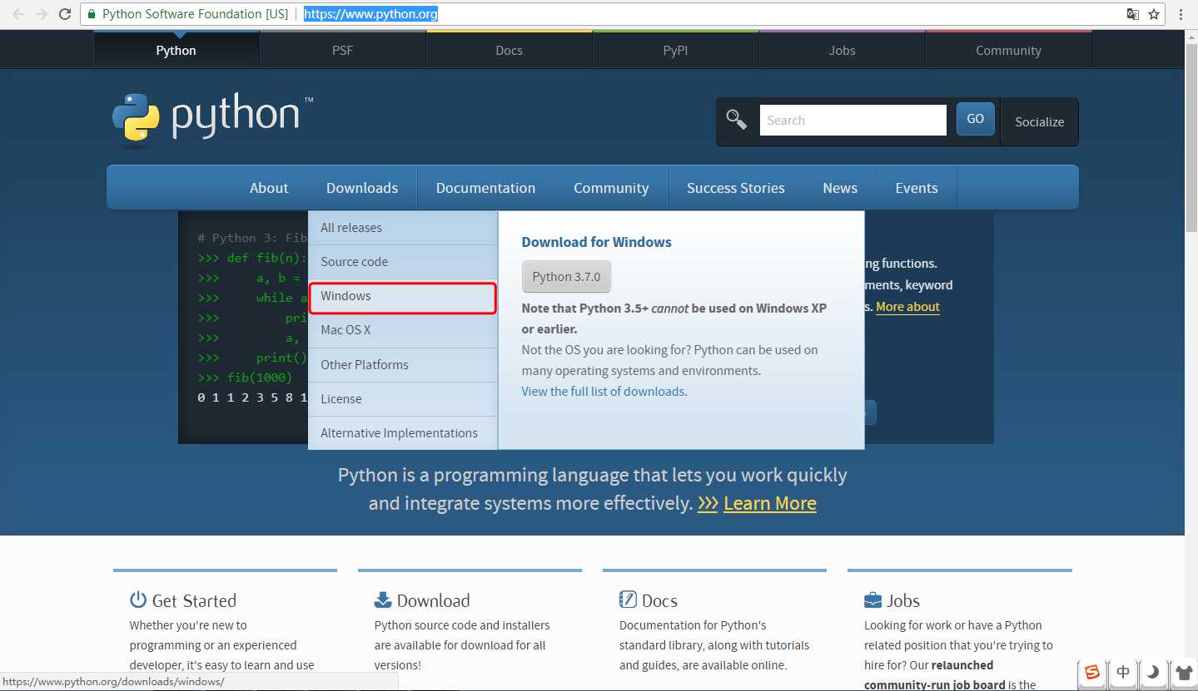The image size is (1198, 691).
Task: Select License in Downloads dropdown
Action: click(x=403, y=399)
